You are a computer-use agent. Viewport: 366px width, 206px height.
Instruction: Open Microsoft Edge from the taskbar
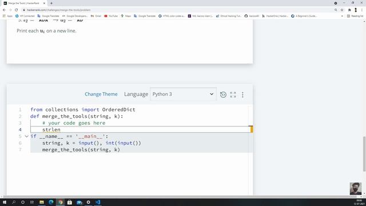tap(51, 202)
